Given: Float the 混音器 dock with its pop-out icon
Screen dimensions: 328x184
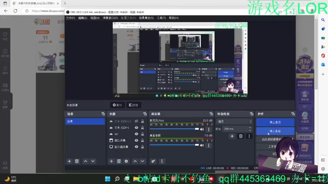Looking at the screenshot, I should (x=211, y=114).
